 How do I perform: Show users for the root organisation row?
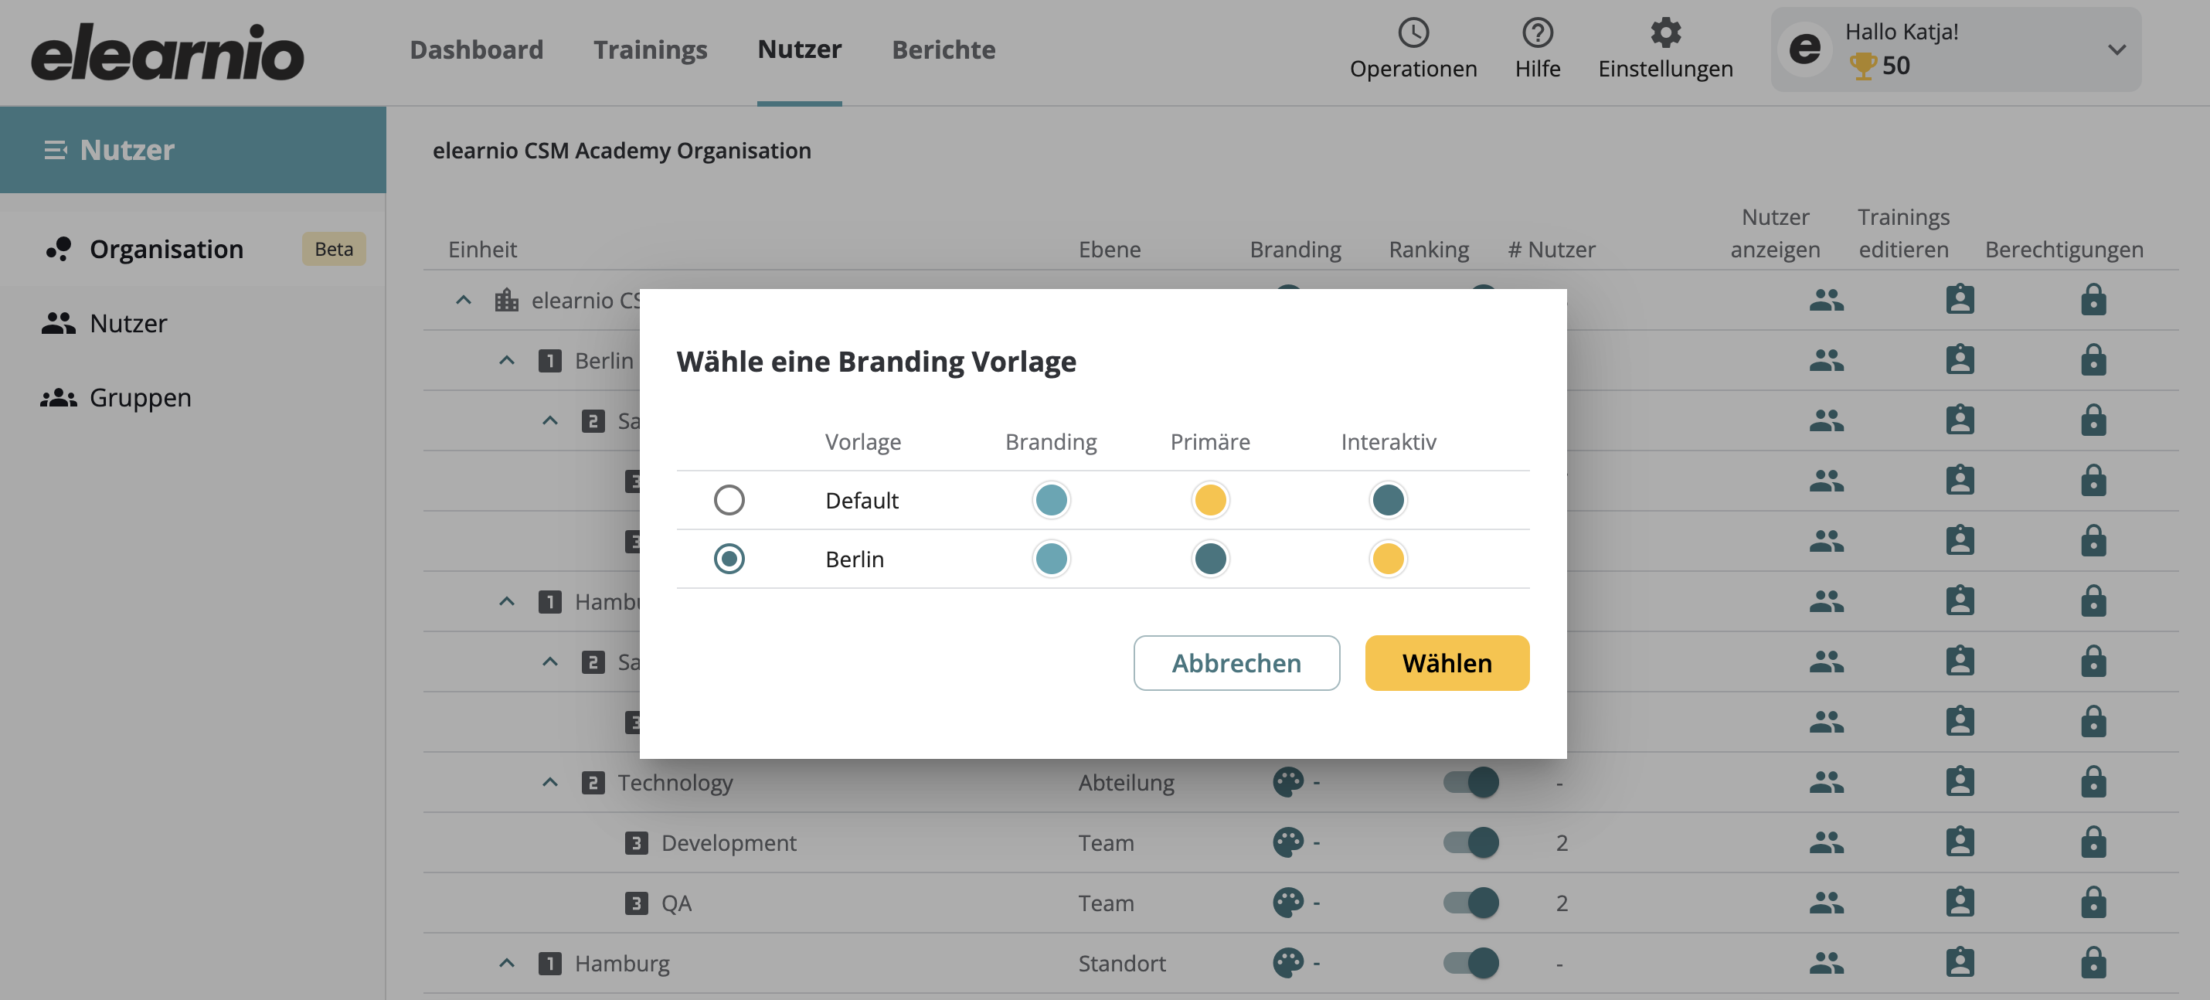tap(1826, 300)
